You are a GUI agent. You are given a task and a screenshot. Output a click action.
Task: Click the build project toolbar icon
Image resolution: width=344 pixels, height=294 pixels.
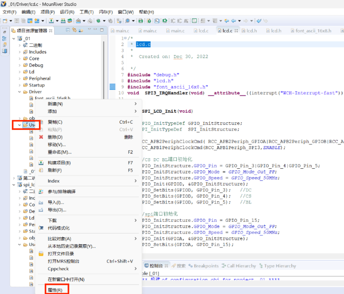pyautogui.click(x=51, y=21)
